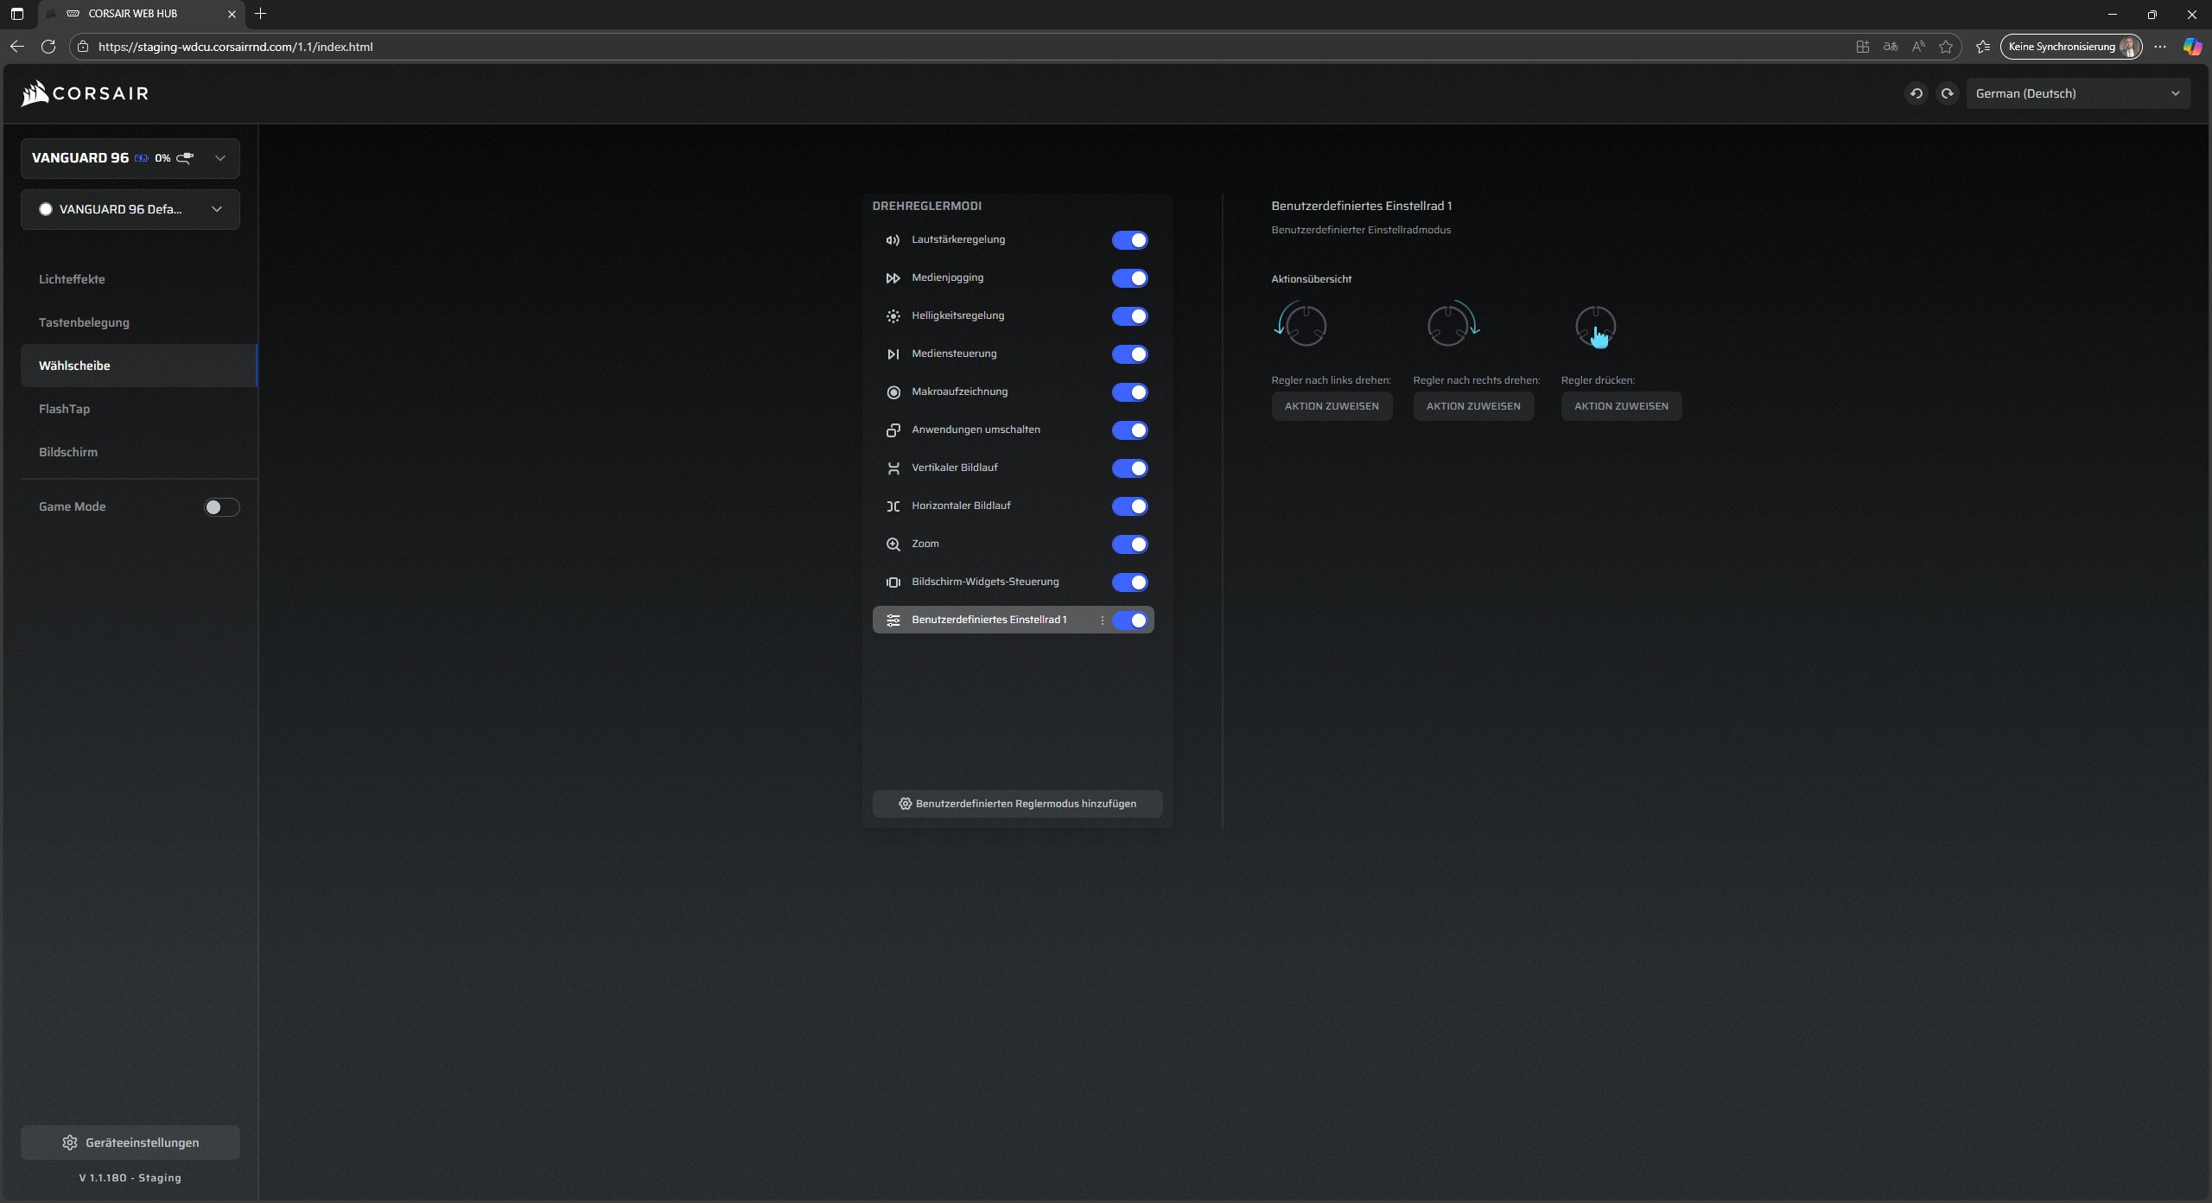Assign action for Regler nach links drehen

pos(1331,406)
